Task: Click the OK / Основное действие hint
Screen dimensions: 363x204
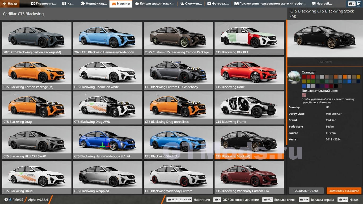Action: (x=236, y=200)
